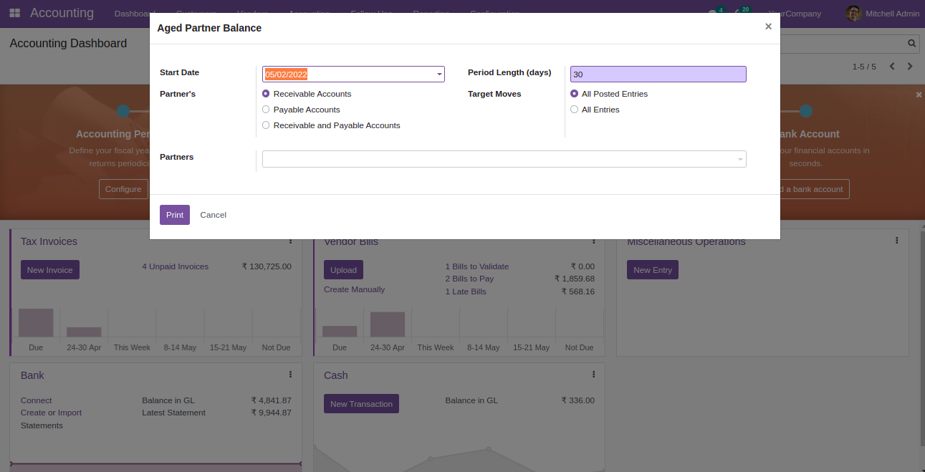Expand the Start Date dropdown arrow
The height and width of the screenshot is (472, 925).
click(x=439, y=74)
